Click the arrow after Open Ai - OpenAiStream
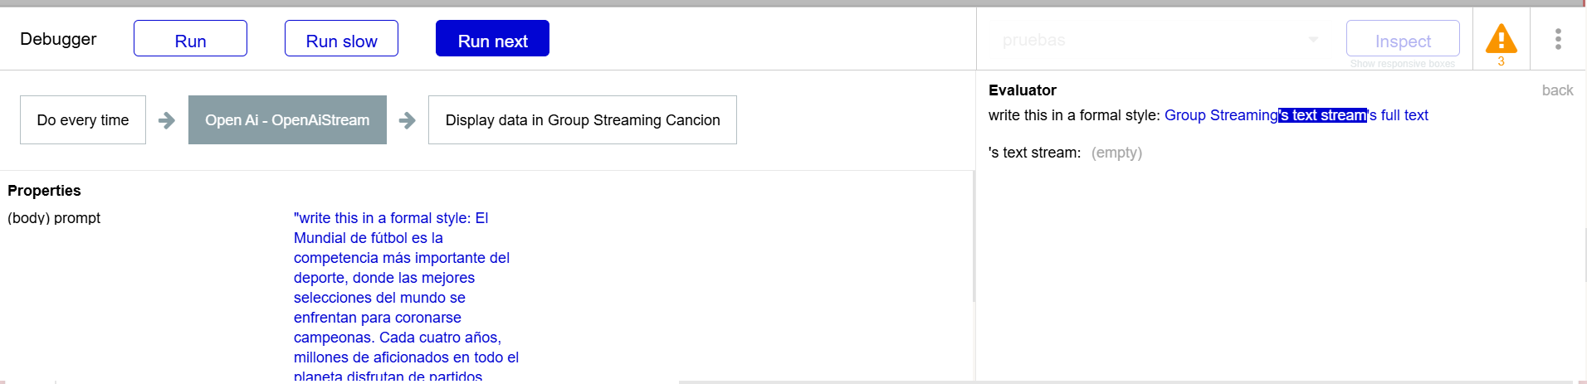1587x384 pixels. click(407, 120)
